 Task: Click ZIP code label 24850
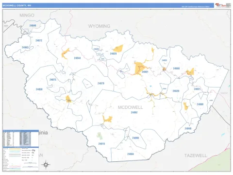(x=39, y=89)
